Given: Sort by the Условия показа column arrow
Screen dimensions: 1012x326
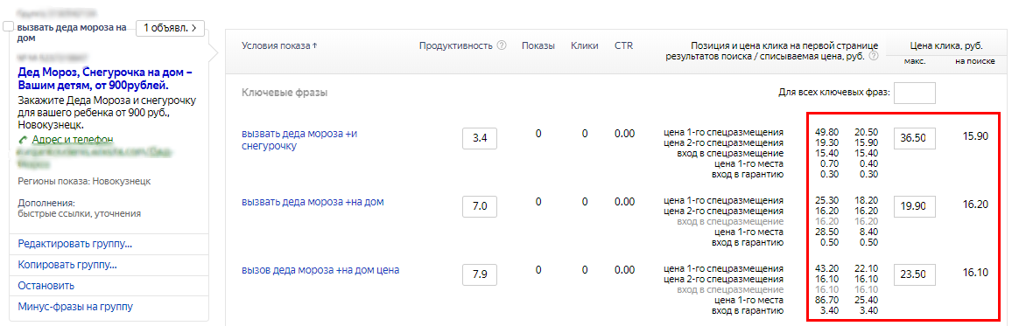Looking at the screenshot, I should click(314, 45).
